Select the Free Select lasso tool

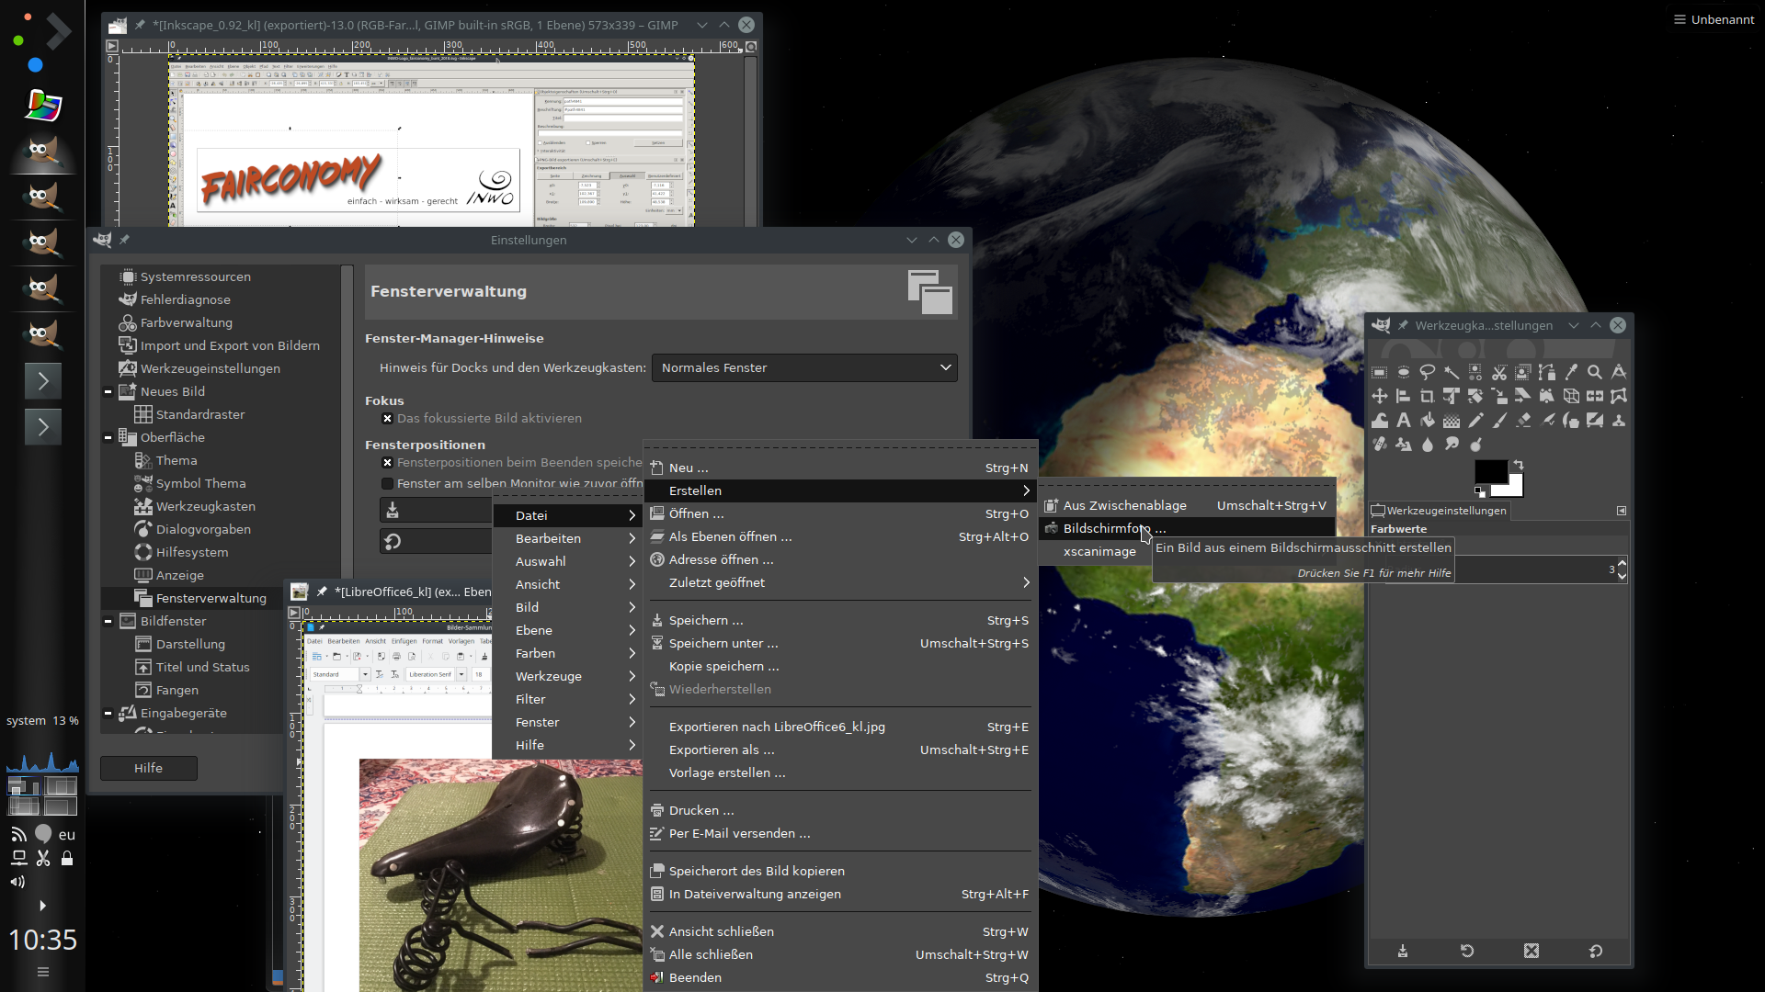pyautogui.click(x=1428, y=372)
